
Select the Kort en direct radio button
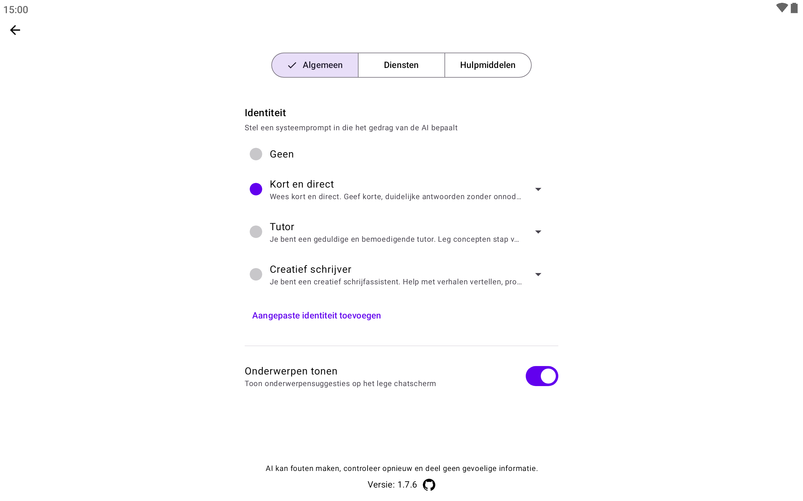256,189
